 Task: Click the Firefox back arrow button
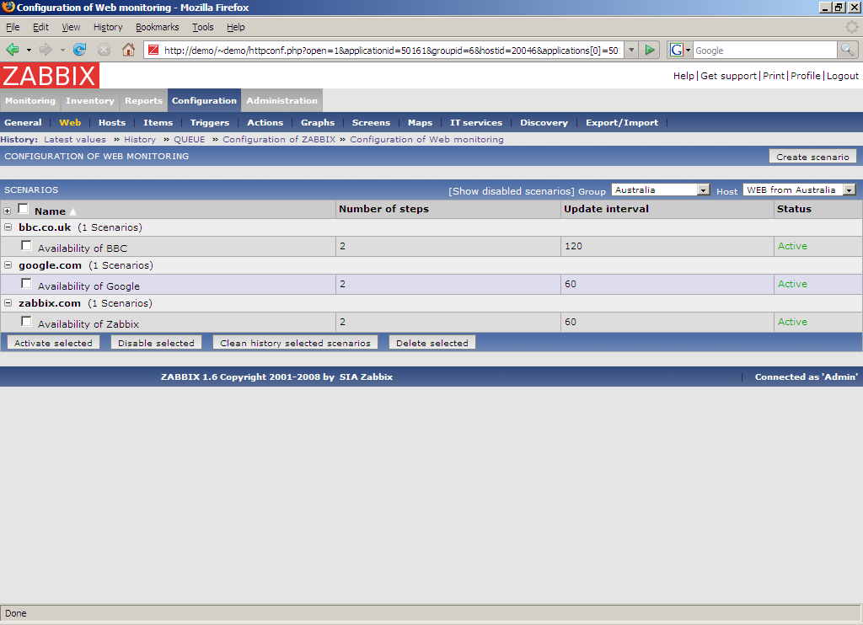12,50
